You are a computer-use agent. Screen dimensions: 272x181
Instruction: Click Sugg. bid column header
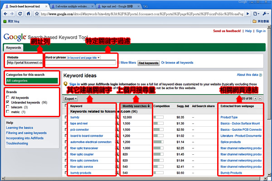(x=183, y=106)
